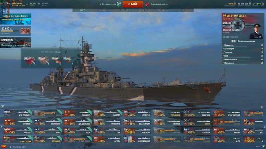Open carousel settings gear icon
This screenshot has width=266, height=149.
pyautogui.click(x=262, y=107)
